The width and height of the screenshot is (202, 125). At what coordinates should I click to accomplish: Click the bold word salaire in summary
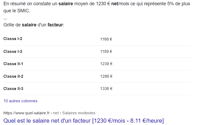[66, 4]
